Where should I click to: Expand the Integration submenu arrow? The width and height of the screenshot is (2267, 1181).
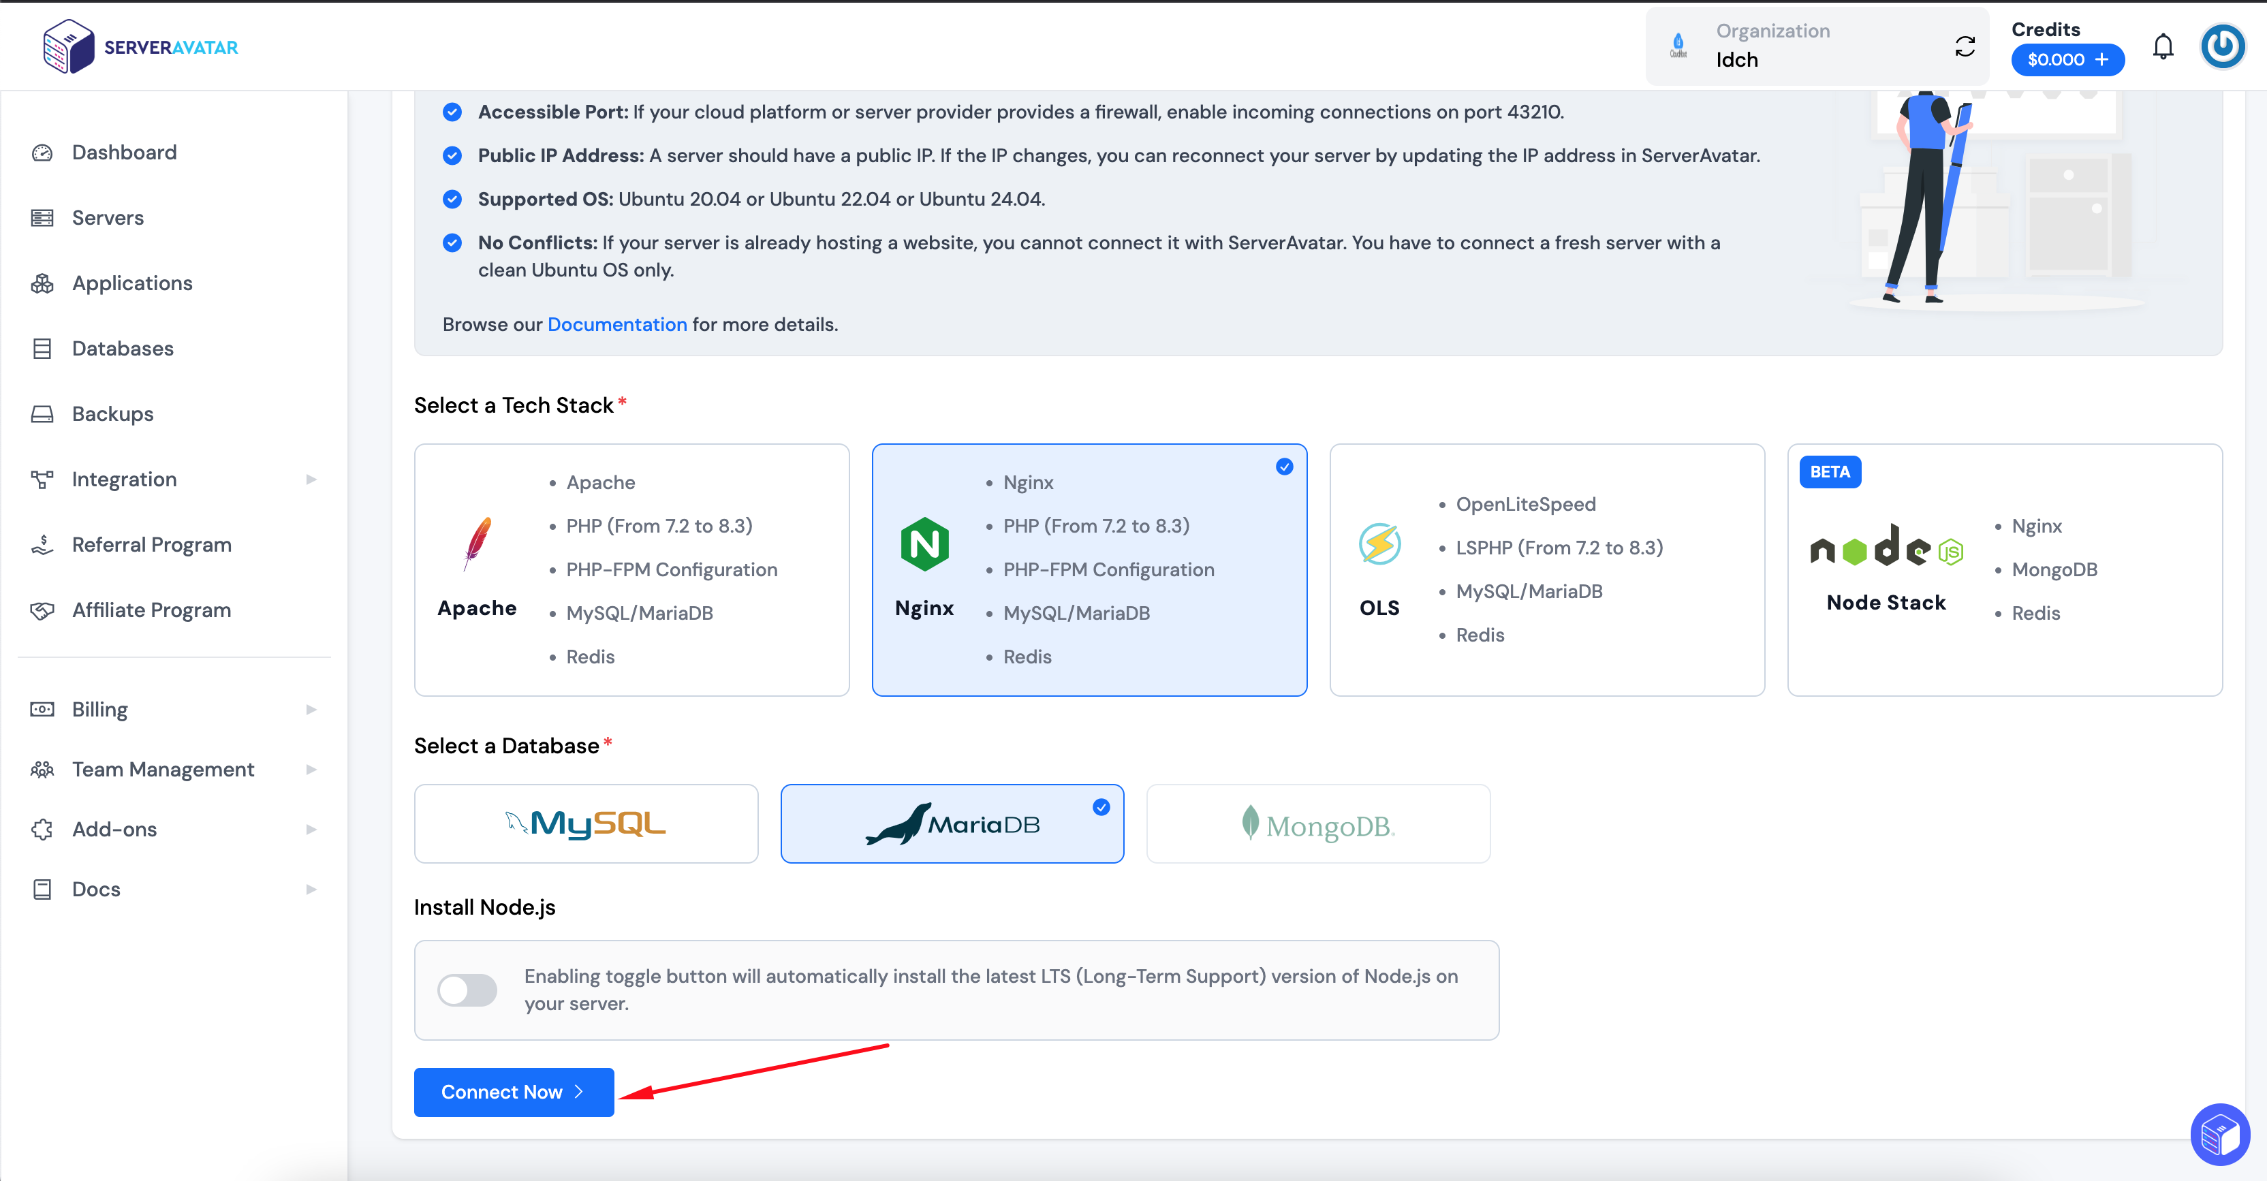[311, 479]
